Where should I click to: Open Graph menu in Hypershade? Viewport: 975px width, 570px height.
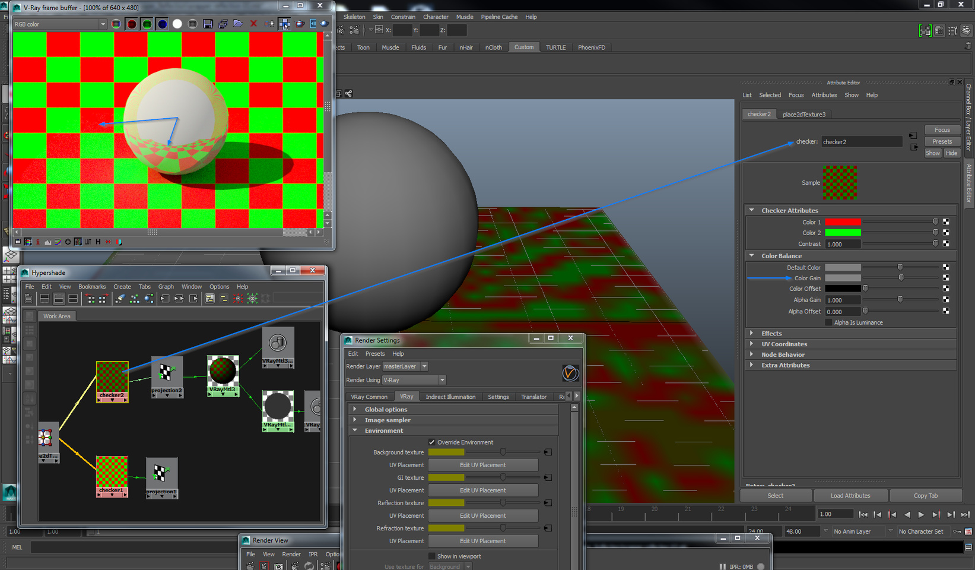[166, 287]
